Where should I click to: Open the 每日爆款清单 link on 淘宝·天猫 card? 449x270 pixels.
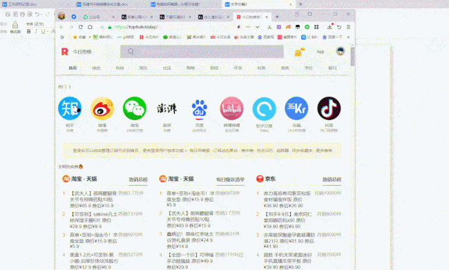point(230,180)
